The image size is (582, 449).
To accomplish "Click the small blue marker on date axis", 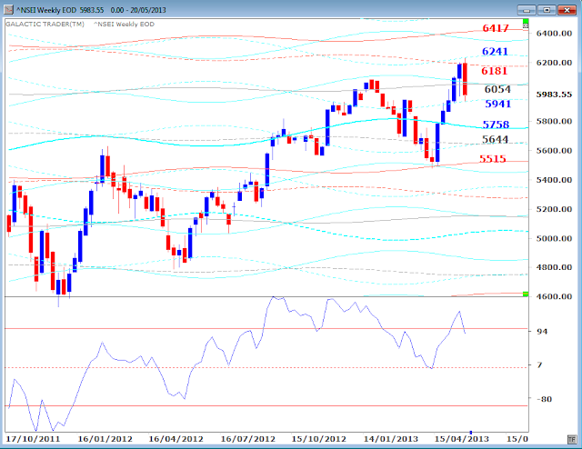I will 471,433.
